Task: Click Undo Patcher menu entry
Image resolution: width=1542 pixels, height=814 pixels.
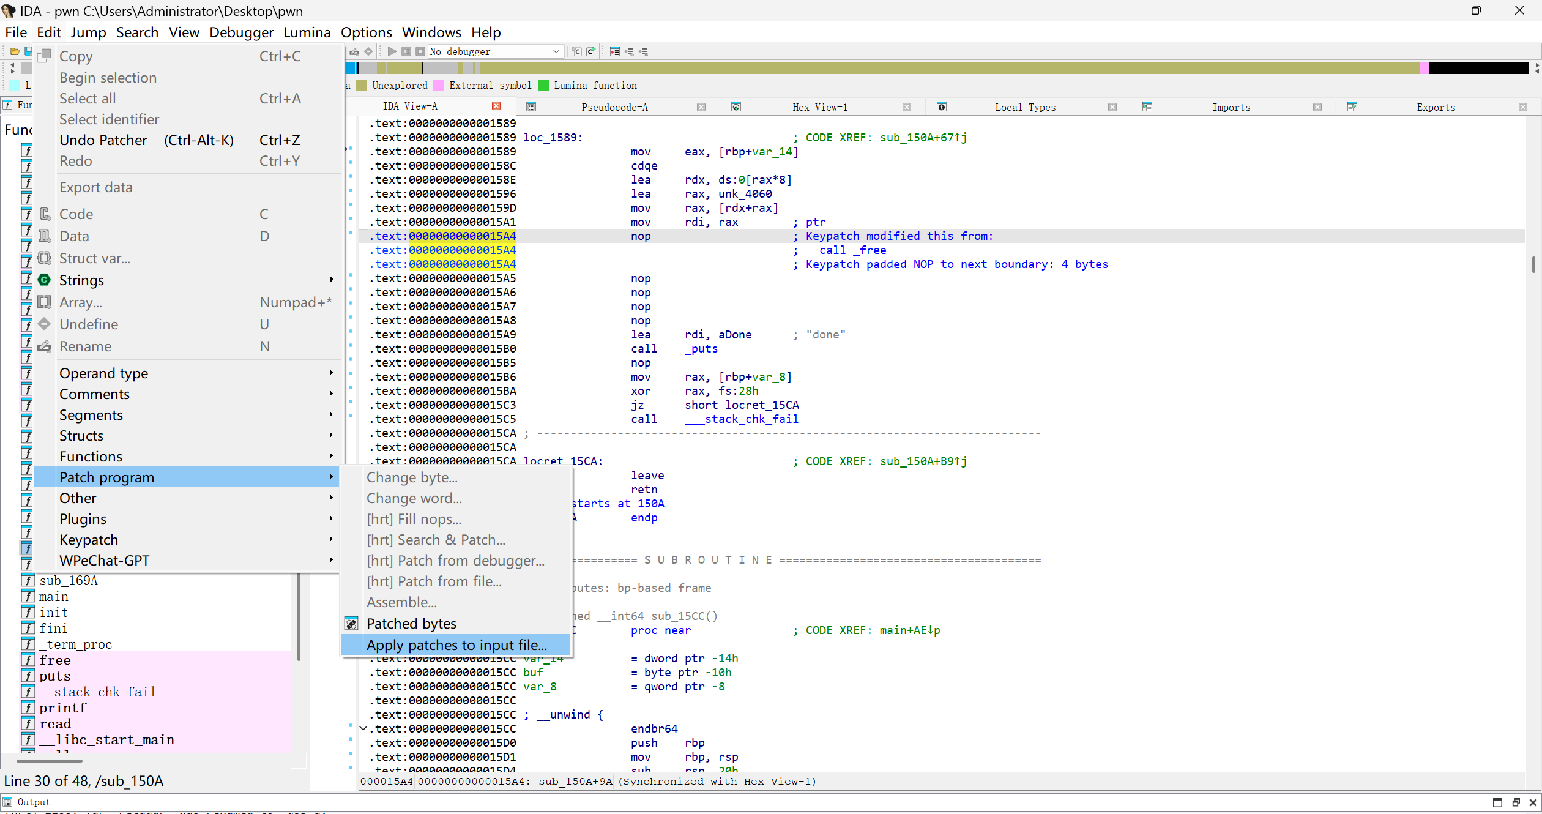Action: [103, 140]
